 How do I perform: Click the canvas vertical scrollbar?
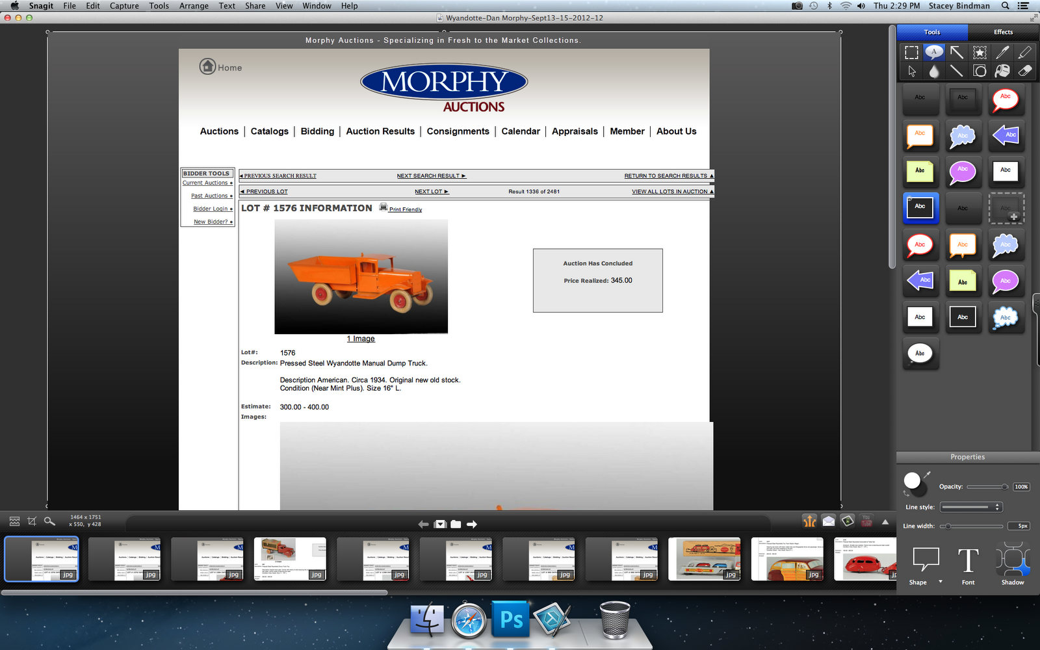[x=892, y=148]
